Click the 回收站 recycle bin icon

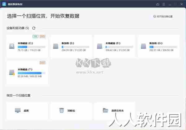[62, 110]
